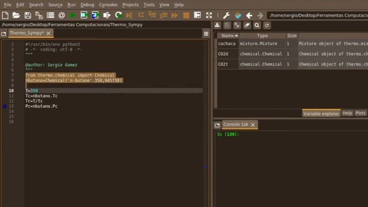Search variables magnifier icon

[257, 25]
